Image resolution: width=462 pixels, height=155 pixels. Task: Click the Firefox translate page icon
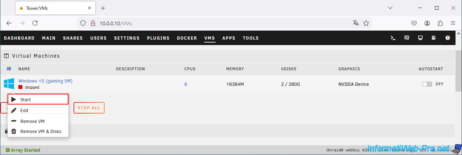(x=356, y=23)
